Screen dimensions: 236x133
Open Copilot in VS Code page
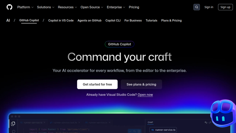tap(61, 21)
